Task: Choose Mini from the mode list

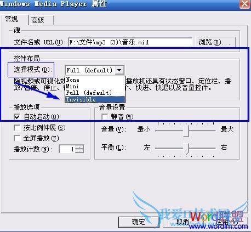Action: pos(95,86)
